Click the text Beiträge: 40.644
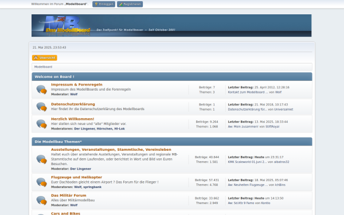344x215 pixels. [207, 157]
